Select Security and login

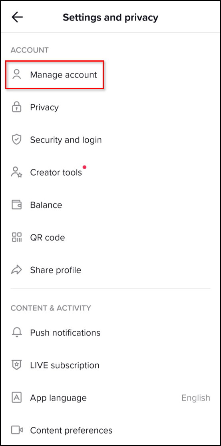(110, 140)
